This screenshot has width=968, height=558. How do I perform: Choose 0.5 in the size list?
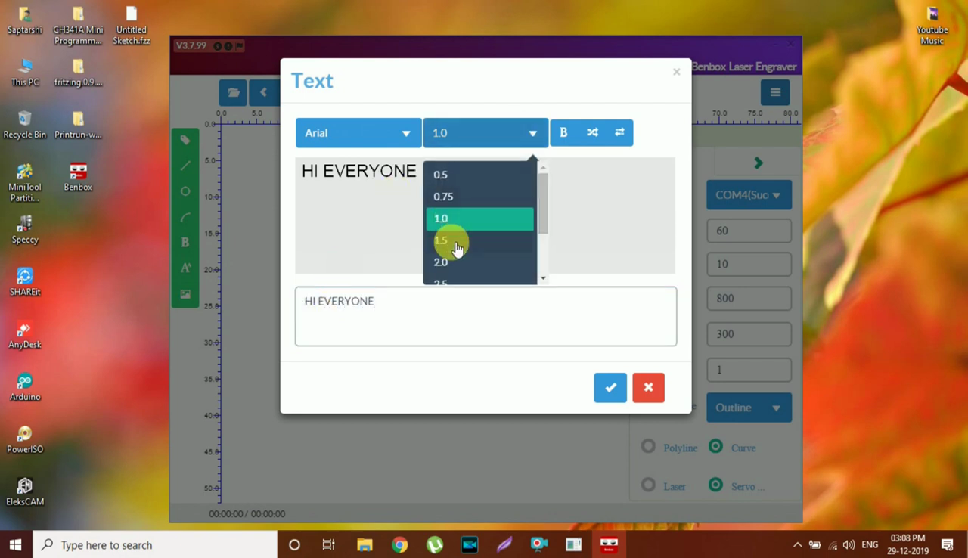click(479, 175)
